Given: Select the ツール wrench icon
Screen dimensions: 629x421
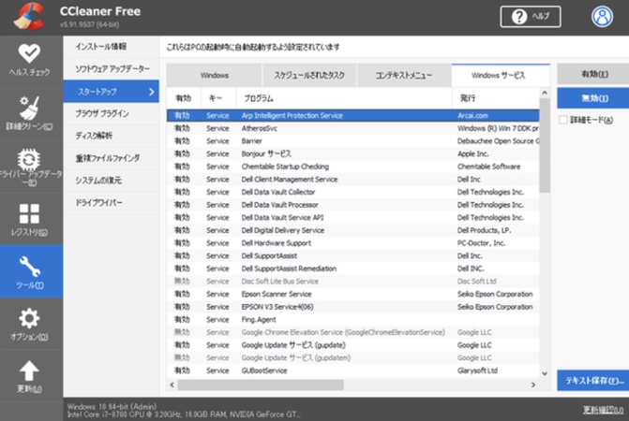Looking at the screenshot, I should coord(29,266).
